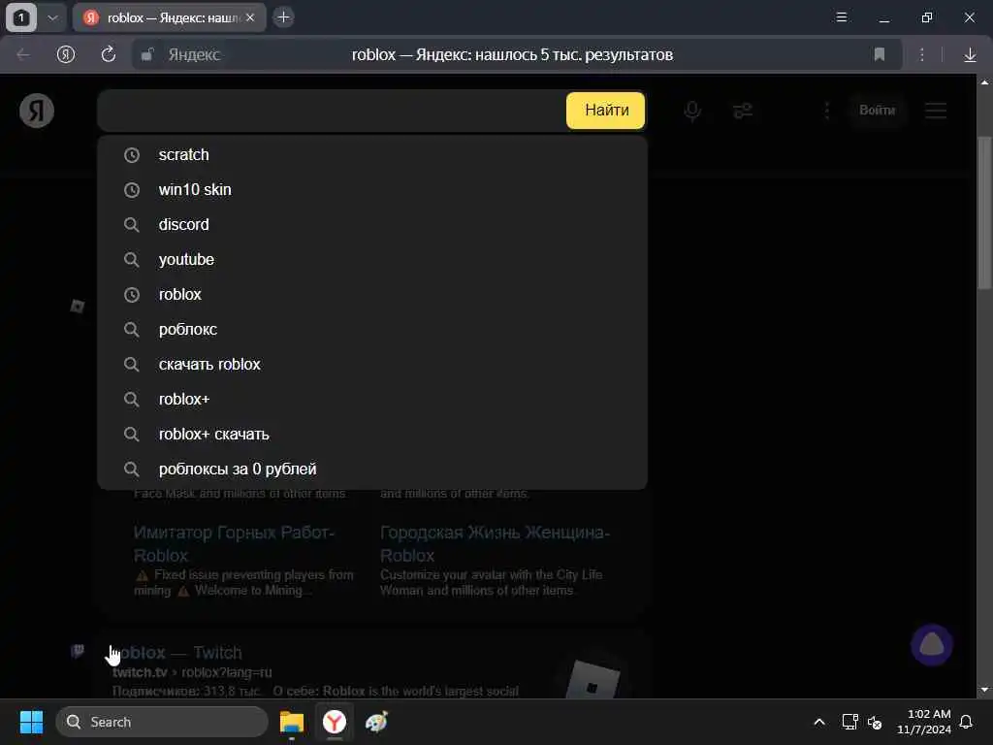Viewport: 993px width, 745px height.
Task: Pick the roblox history suggestion
Action: pyautogui.click(x=372, y=294)
